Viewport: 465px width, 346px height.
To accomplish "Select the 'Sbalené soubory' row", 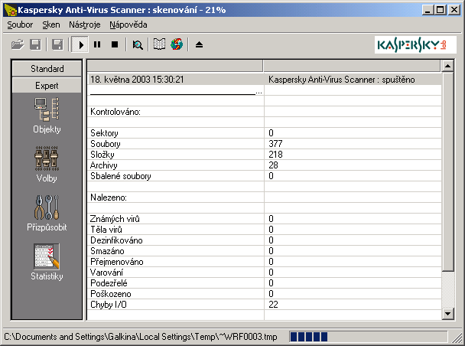I will (x=264, y=176).
